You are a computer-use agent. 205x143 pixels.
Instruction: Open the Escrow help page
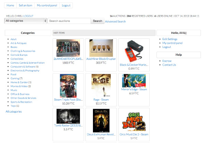[x=167, y=61]
